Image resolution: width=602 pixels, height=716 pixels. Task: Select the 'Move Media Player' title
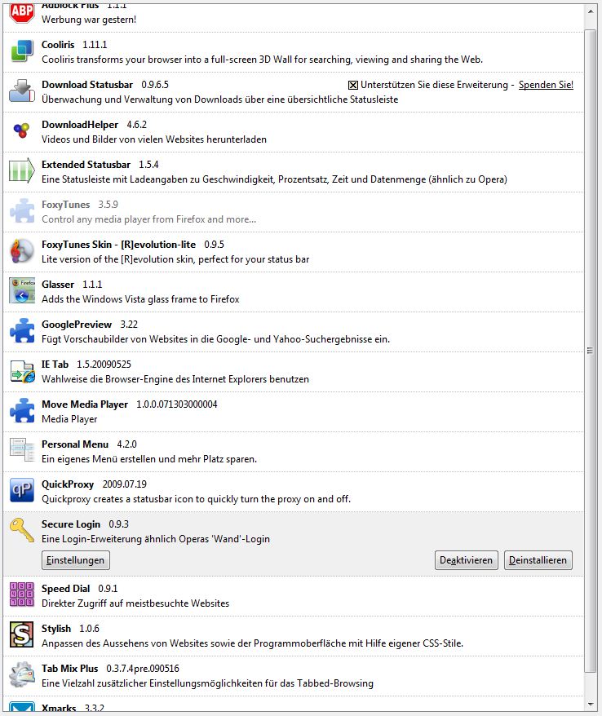coord(85,404)
